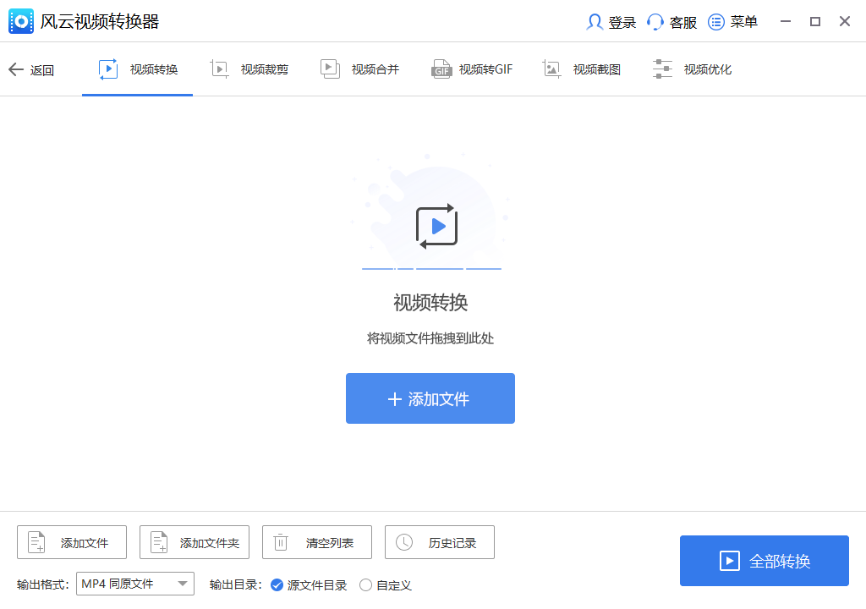This screenshot has height=609, width=866.
Task: Enable custom output destination
Action: 365,584
